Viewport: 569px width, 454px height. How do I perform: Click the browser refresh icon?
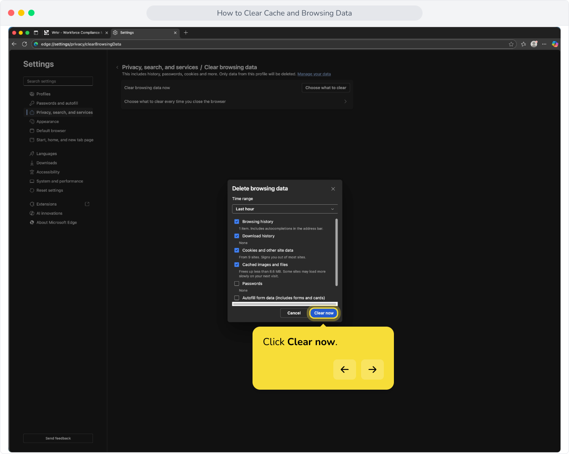click(24, 44)
